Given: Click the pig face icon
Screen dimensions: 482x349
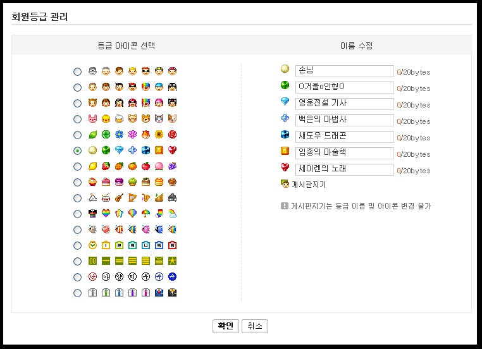Looking at the screenshot, I should click(x=132, y=119).
